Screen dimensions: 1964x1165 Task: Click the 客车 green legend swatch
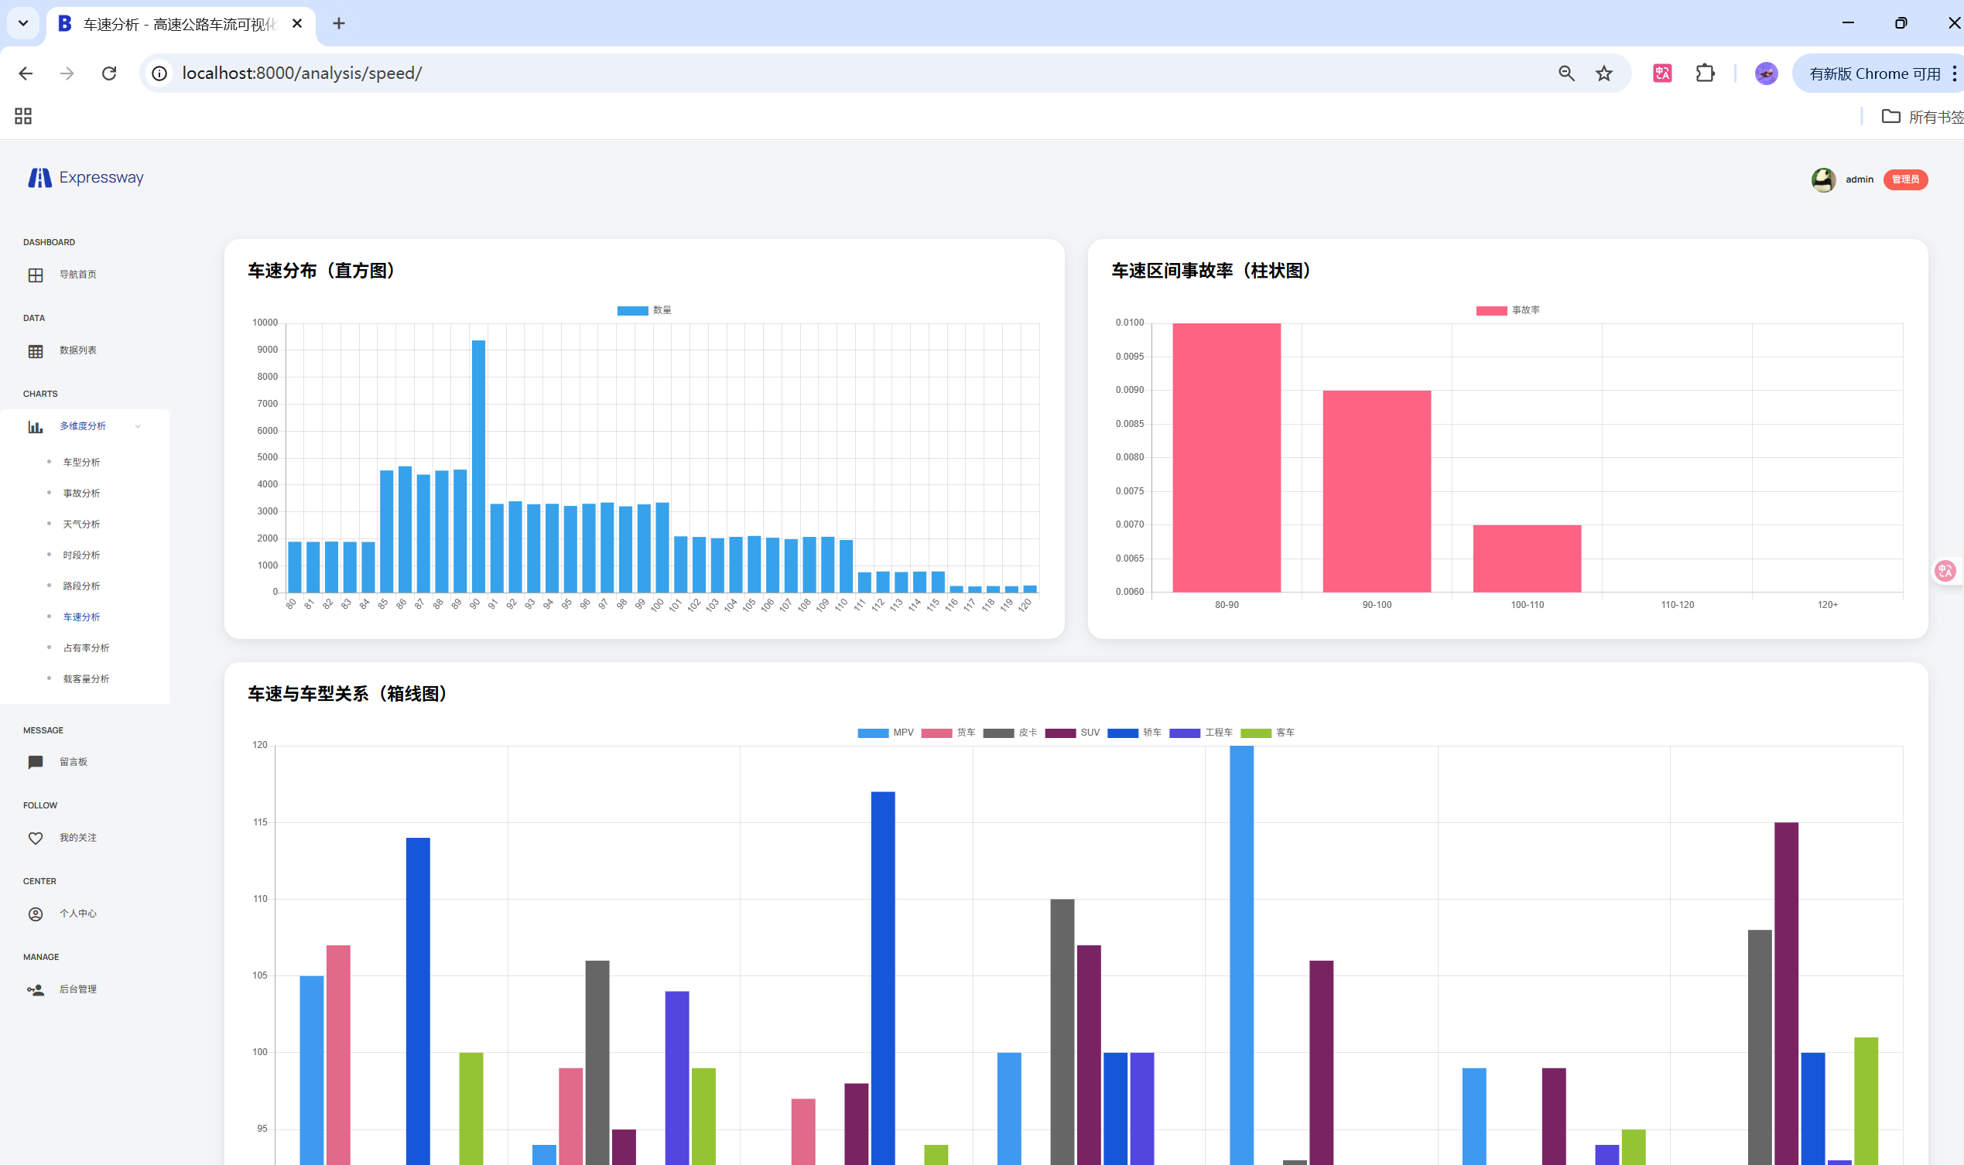coord(1255,733)
